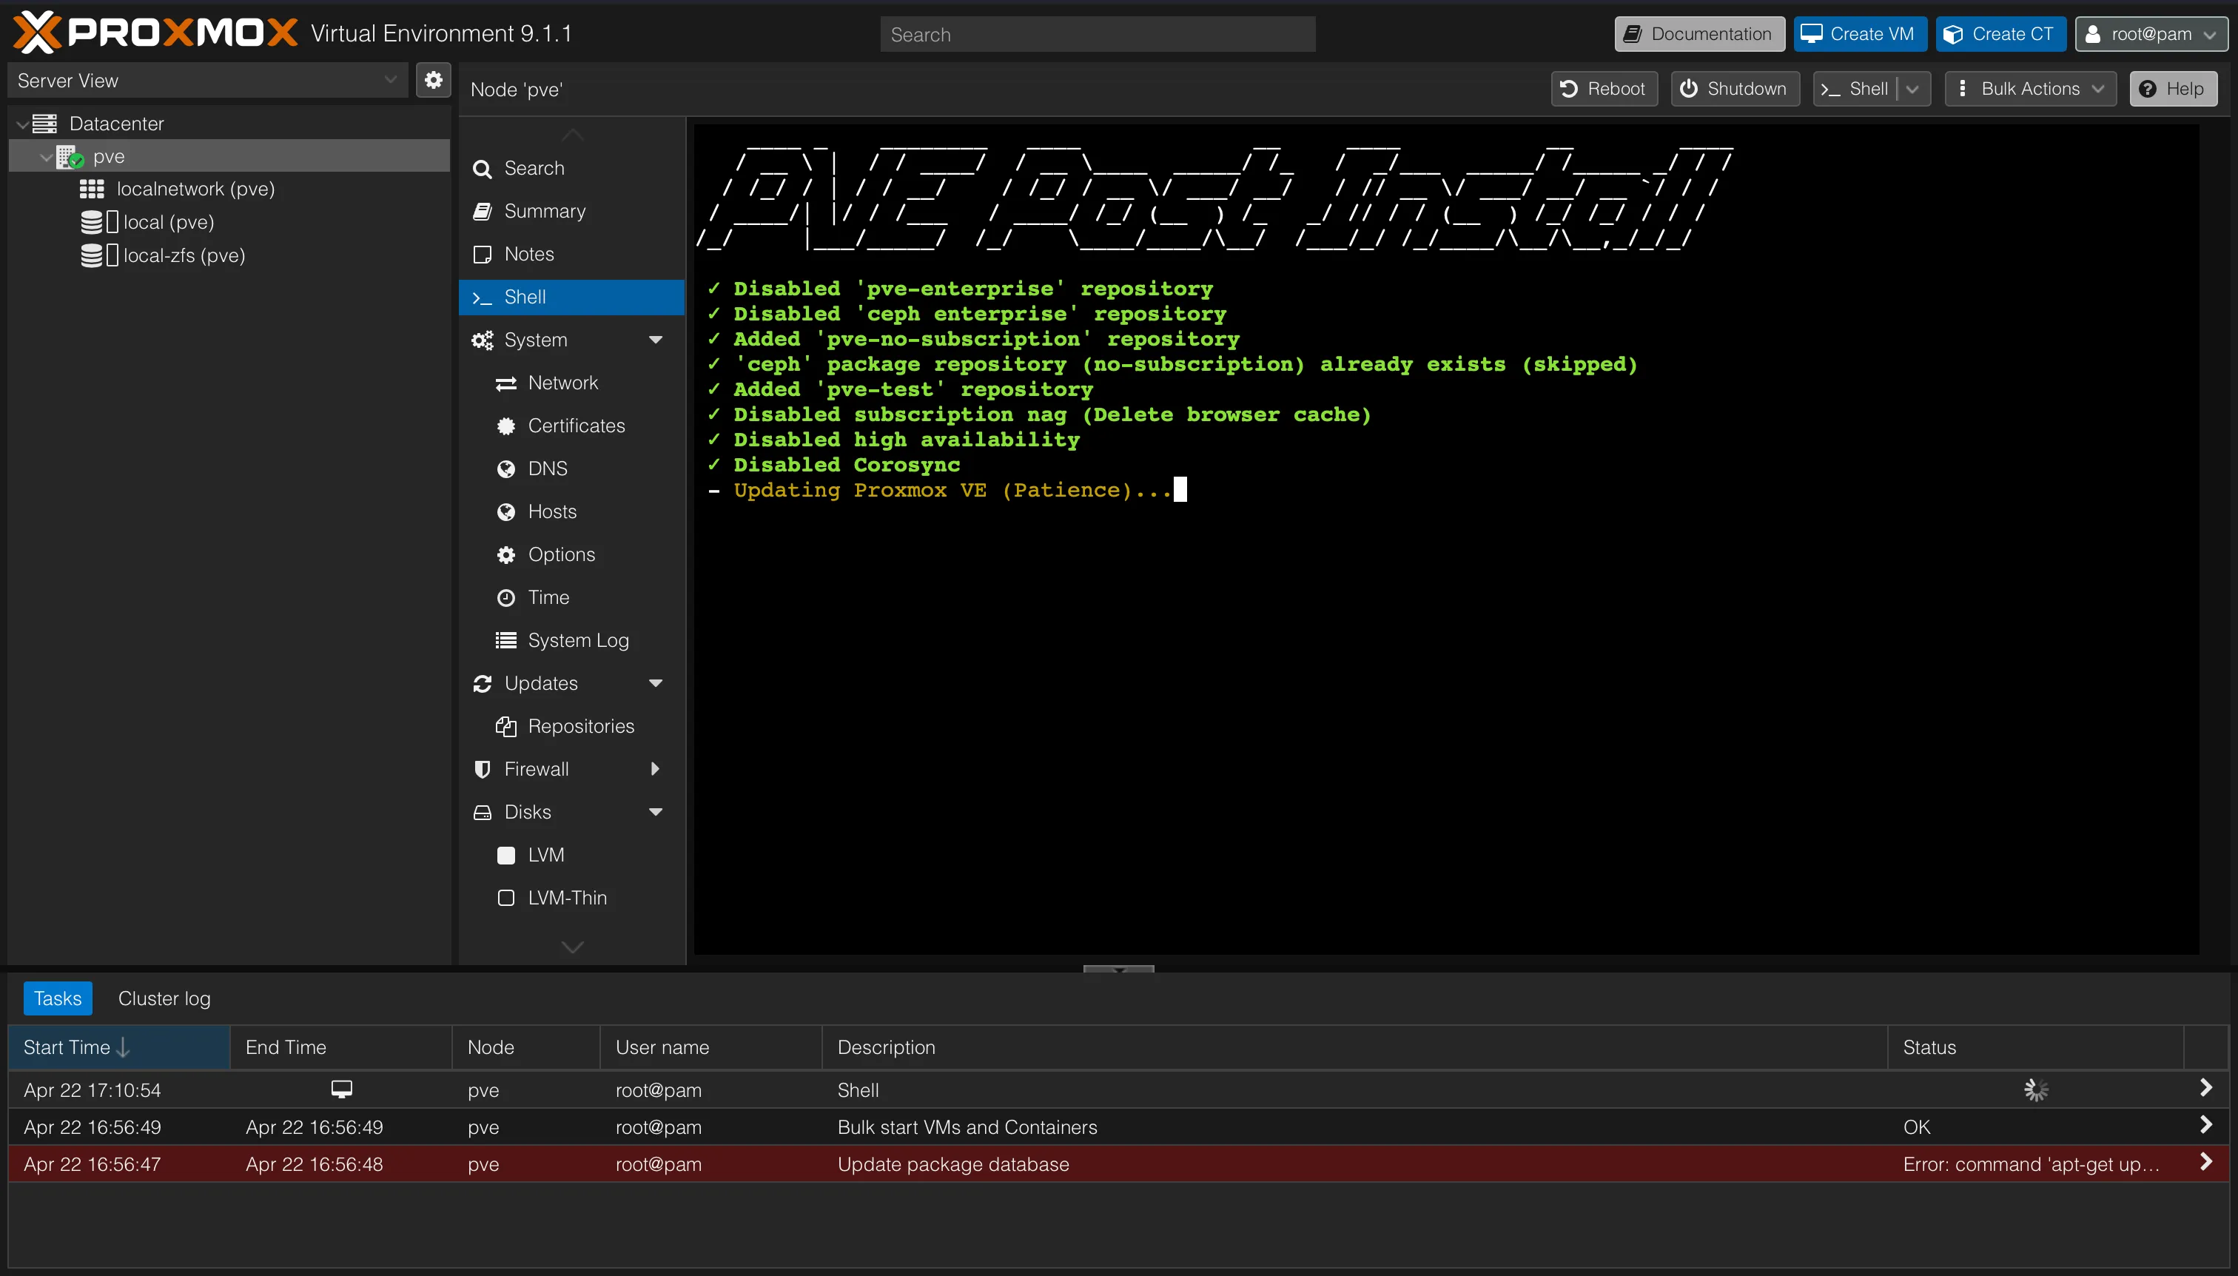Open the Search node menu item
Screen dimensions: 2238x1276
(x=571, y=168)
